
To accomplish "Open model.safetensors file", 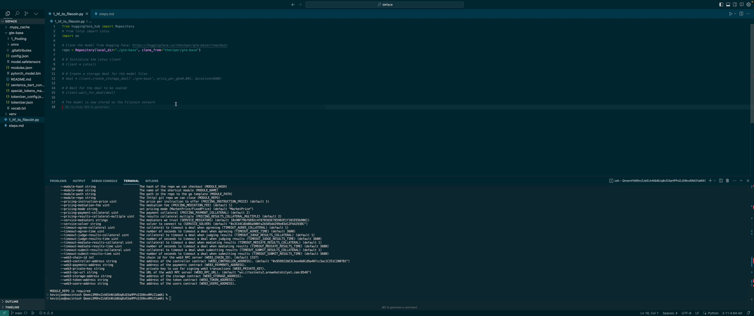I will click(22, 62).
